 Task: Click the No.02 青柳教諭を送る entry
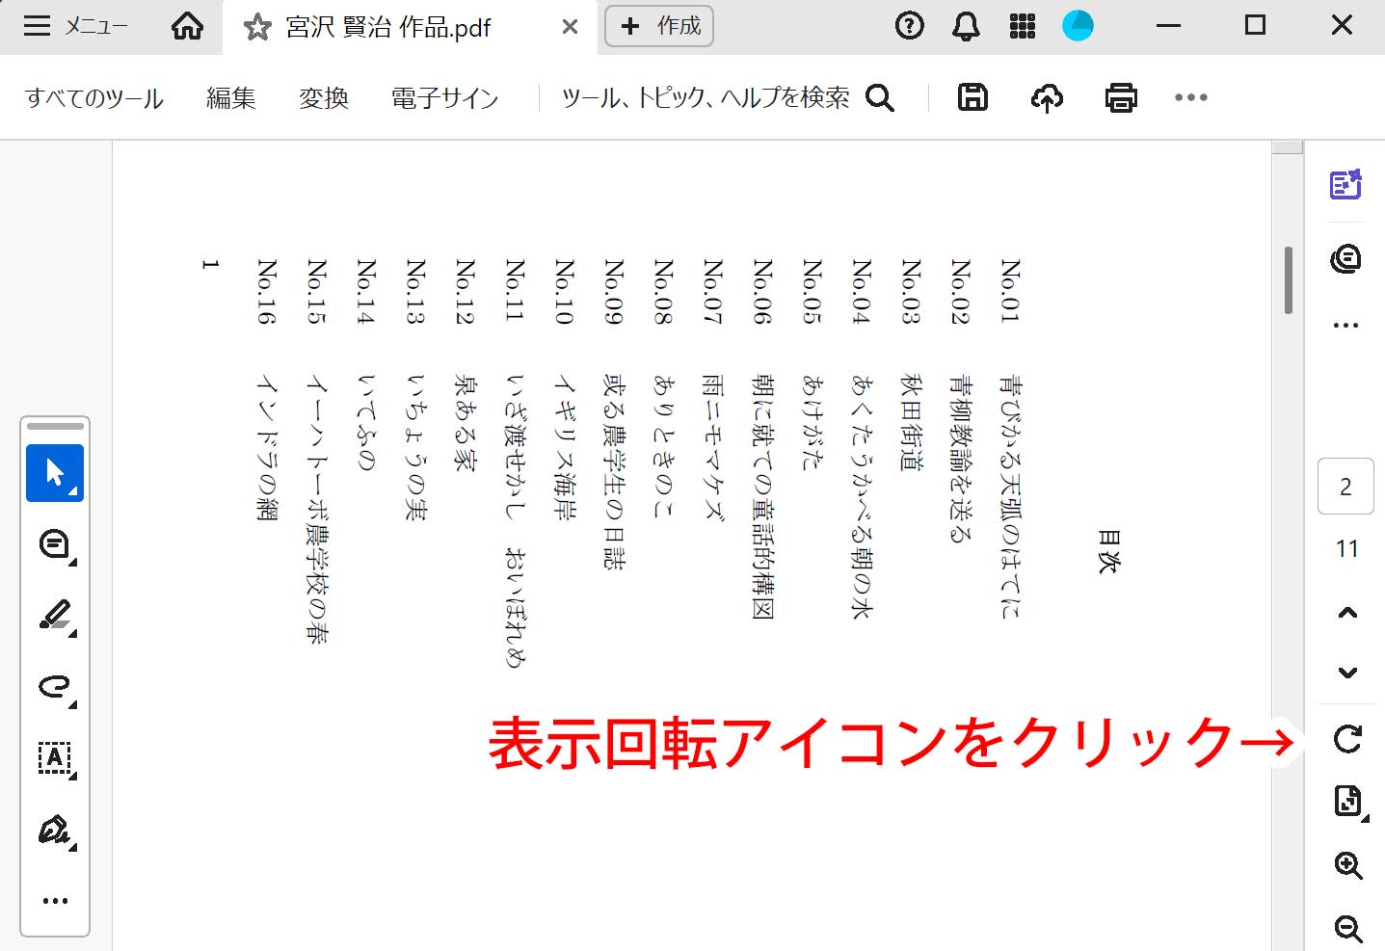coord(959,401)
